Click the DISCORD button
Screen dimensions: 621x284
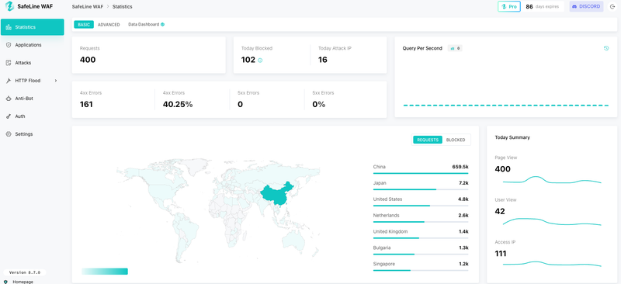point(586,7)
